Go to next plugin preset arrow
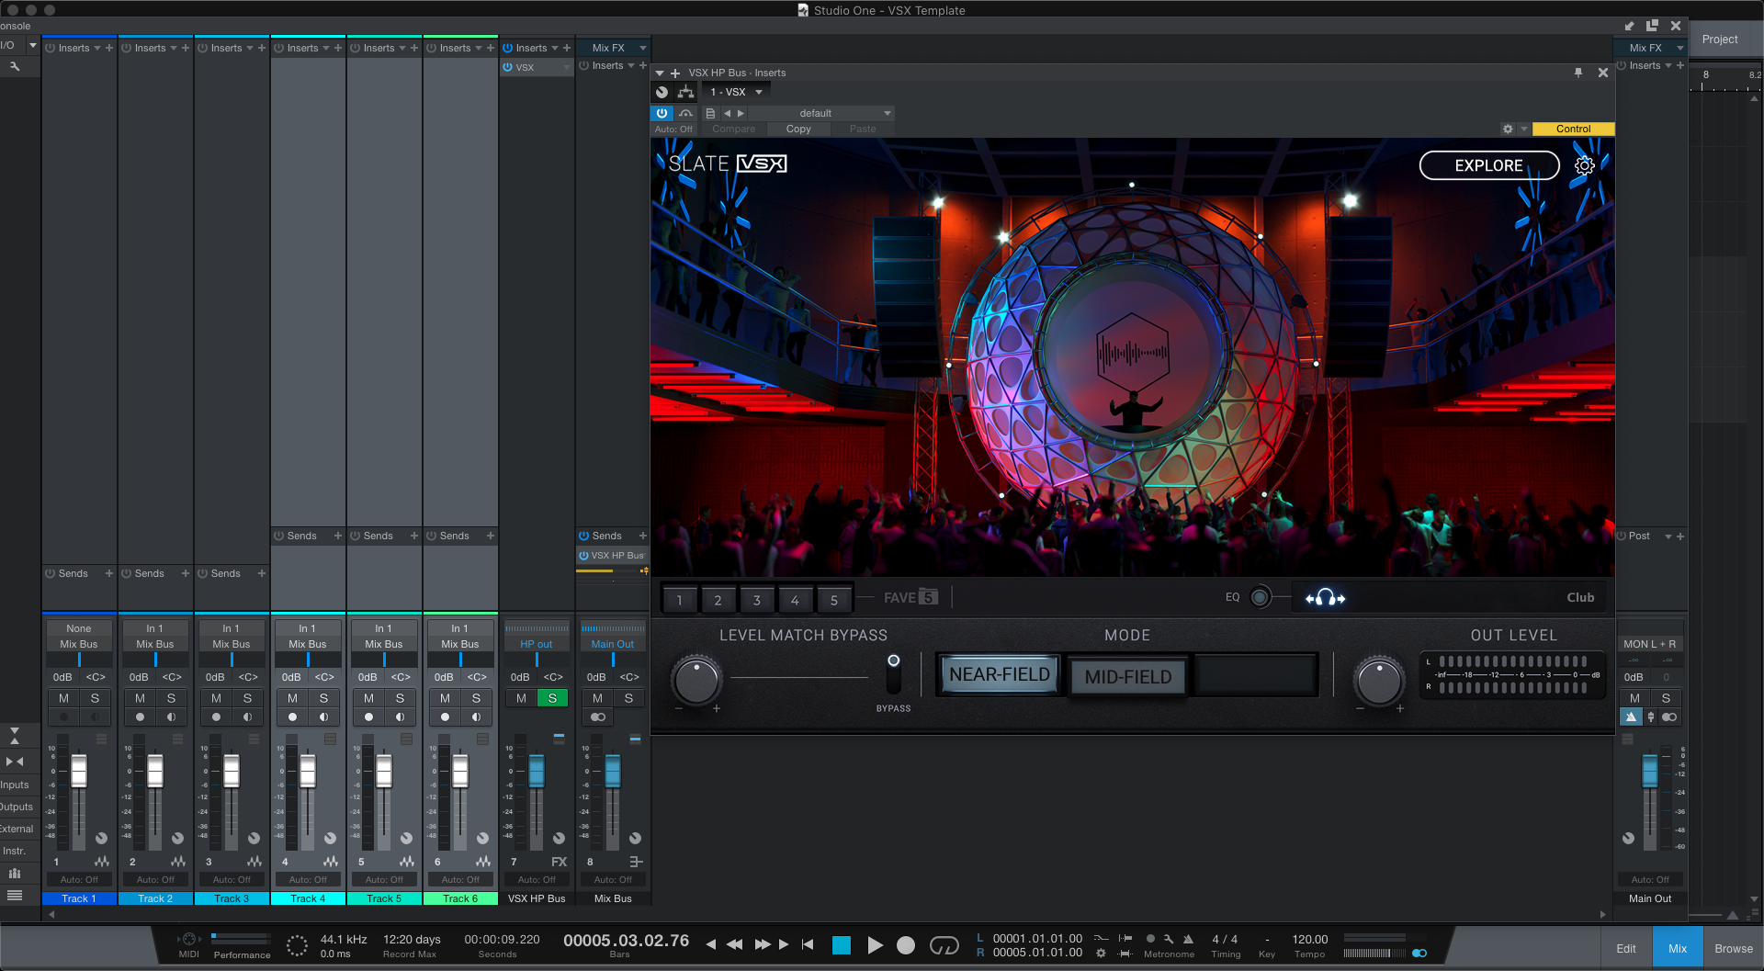 pyautogui.click(x=741, y=113)
